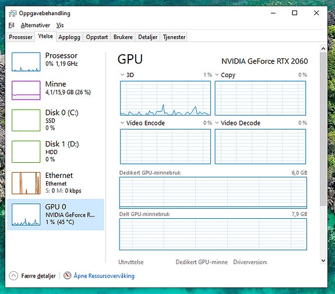Click the Task Manager title bar icon
The width and height of the screenshot is (335, 294).
pyautogui.click(x=13, y=13)
